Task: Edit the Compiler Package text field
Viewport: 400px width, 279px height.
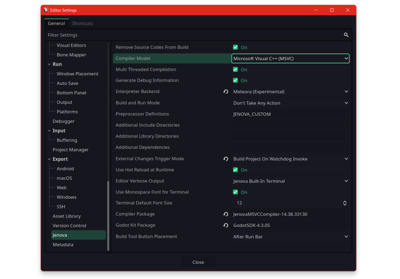Action: (290, 214)
